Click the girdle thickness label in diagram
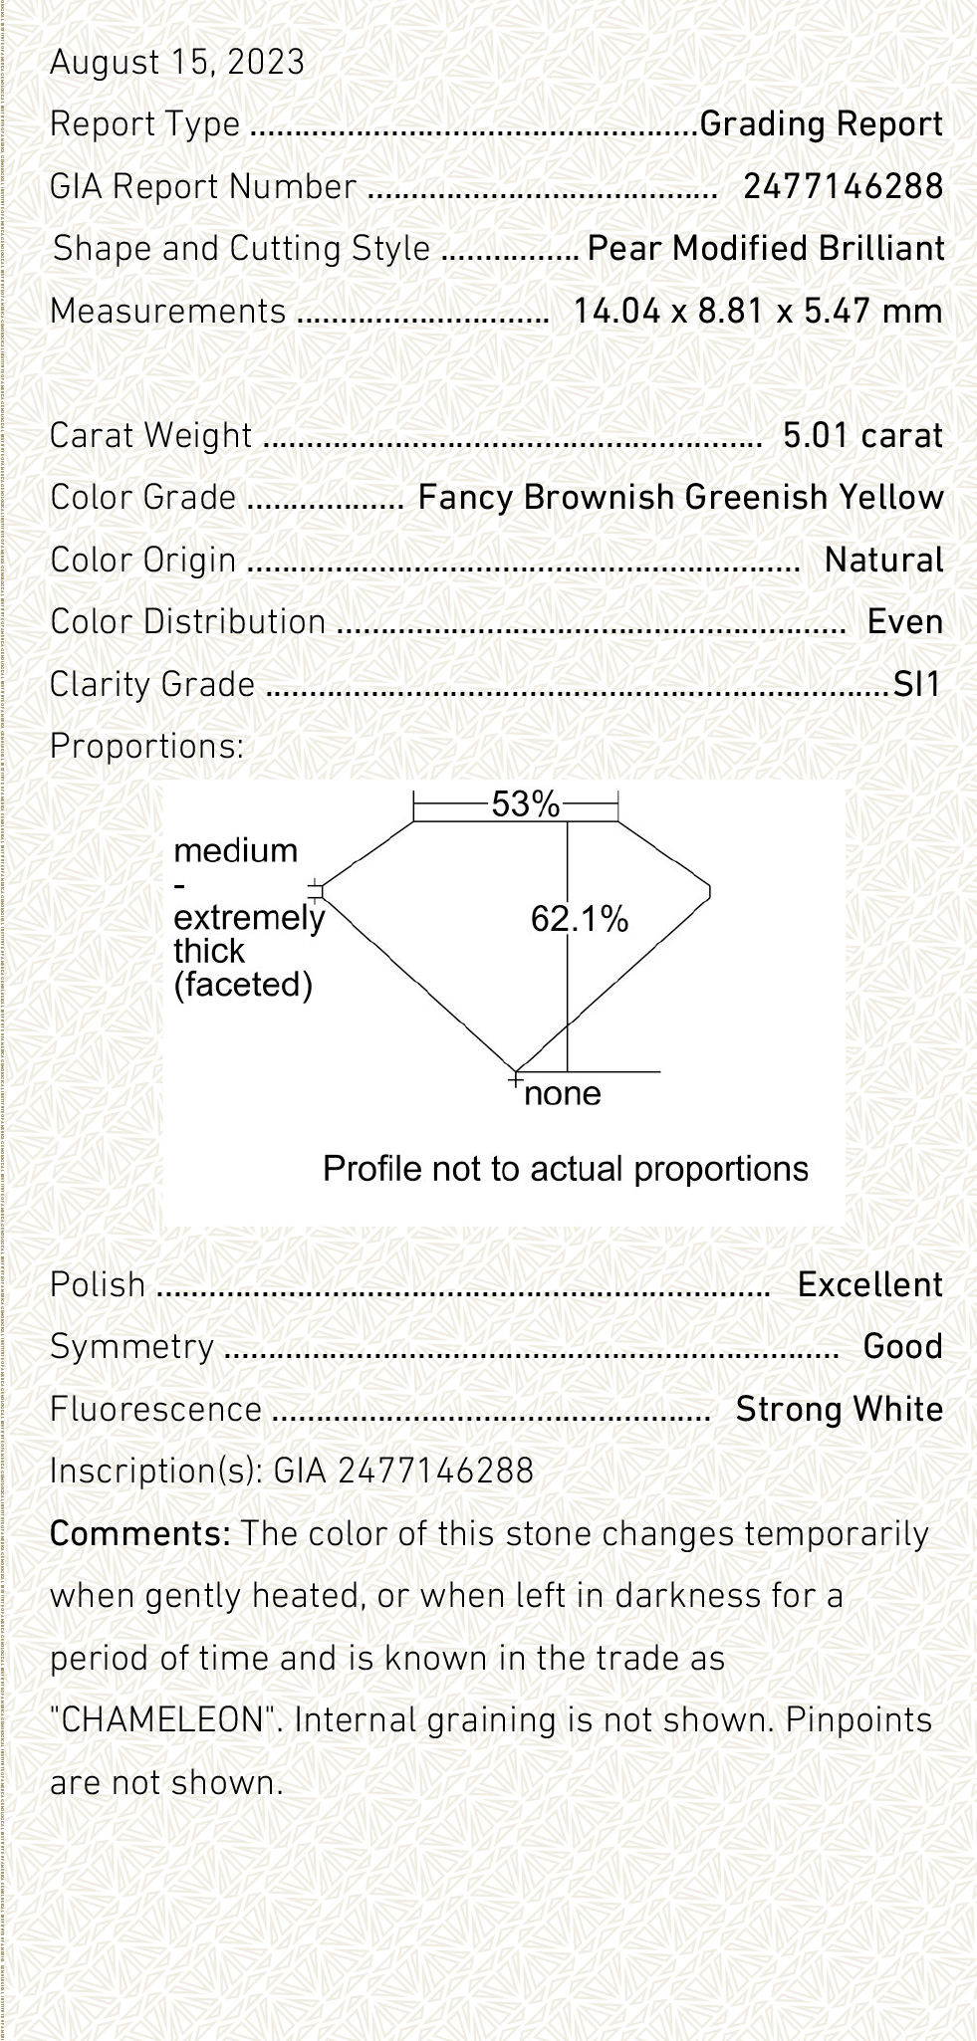Viewport: 977px width, 2041px height. tap(248, 917)
